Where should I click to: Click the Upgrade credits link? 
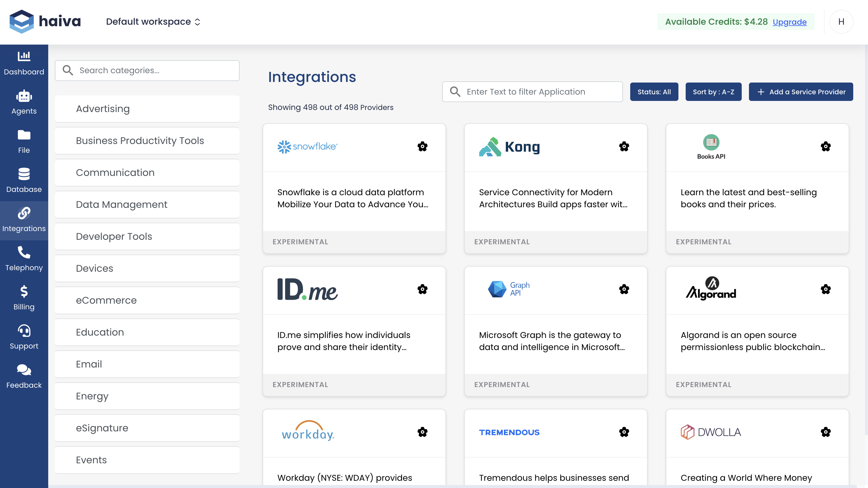point(790,22)
